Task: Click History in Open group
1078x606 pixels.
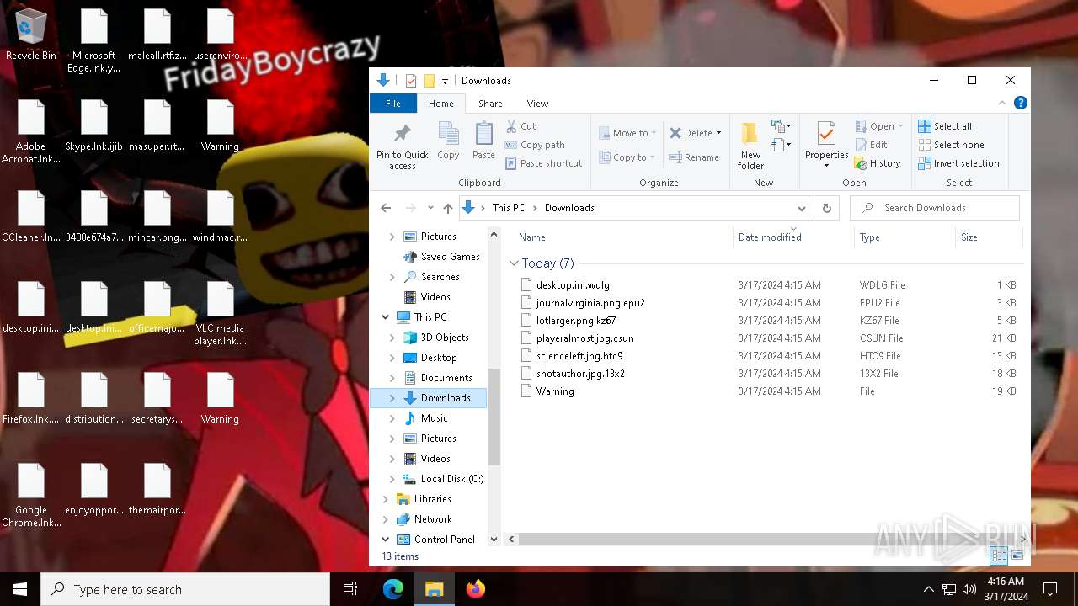Action: (x=878, y=163)
